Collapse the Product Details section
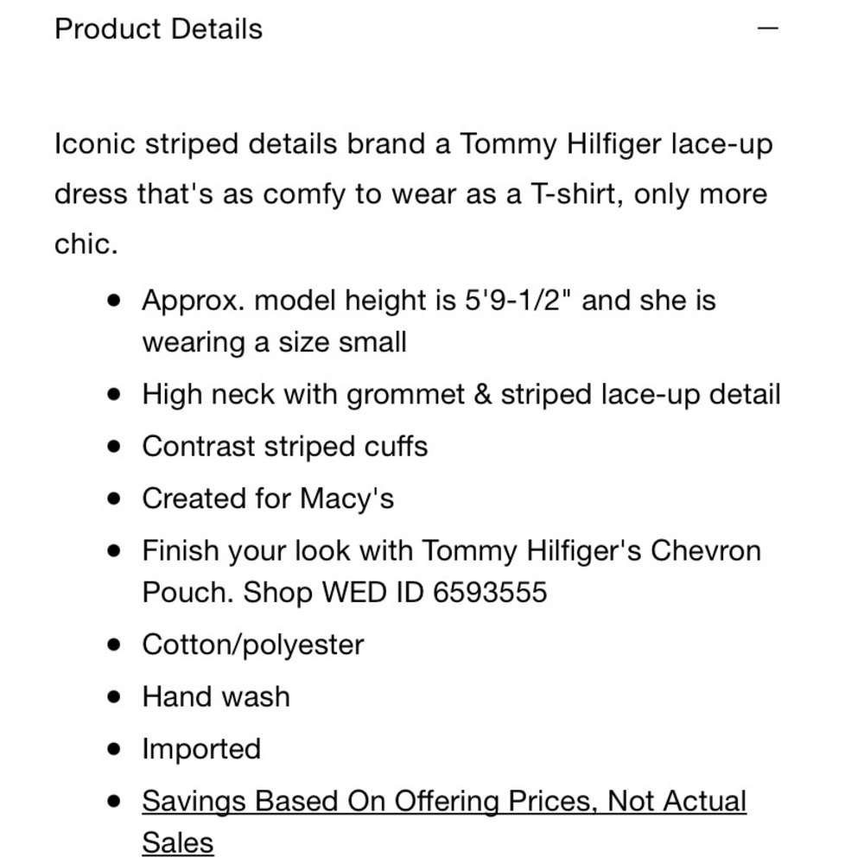Image resolution: width=864 pixels, height=864 pixels. [x=767, y=28]
